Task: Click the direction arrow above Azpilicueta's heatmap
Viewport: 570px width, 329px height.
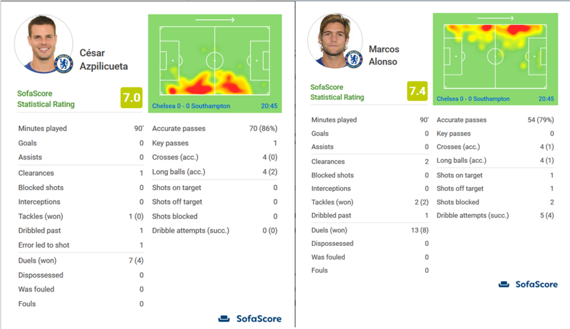Action: [x=214, y=20]
